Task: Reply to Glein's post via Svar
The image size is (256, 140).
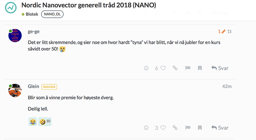Action: click(220, 128)
